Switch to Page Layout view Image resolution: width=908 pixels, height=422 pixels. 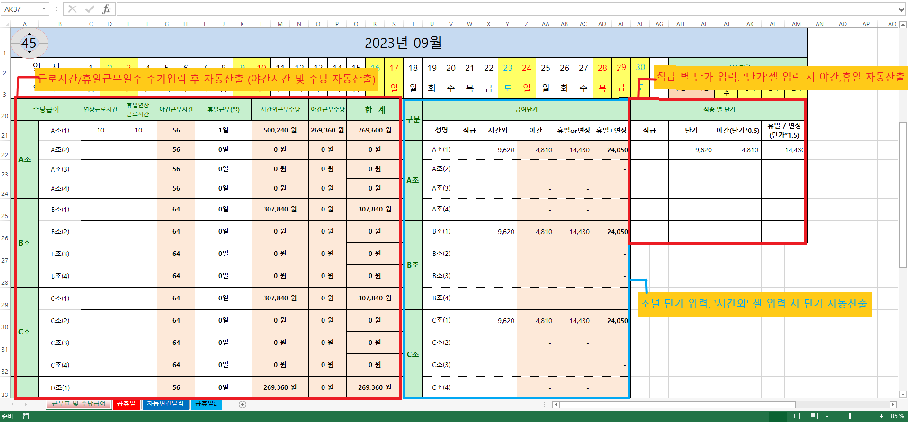(796, 416)
